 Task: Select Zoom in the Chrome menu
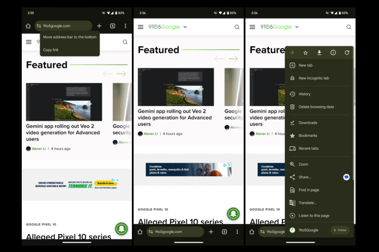(319, 164)
